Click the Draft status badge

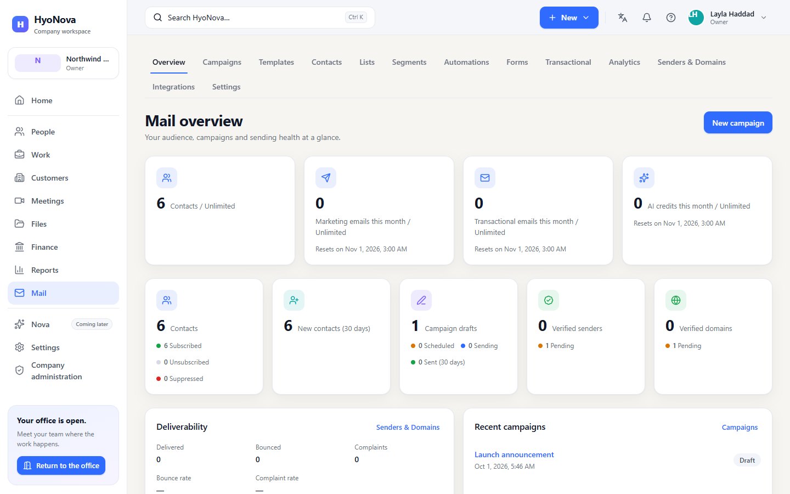pos(747,461)
